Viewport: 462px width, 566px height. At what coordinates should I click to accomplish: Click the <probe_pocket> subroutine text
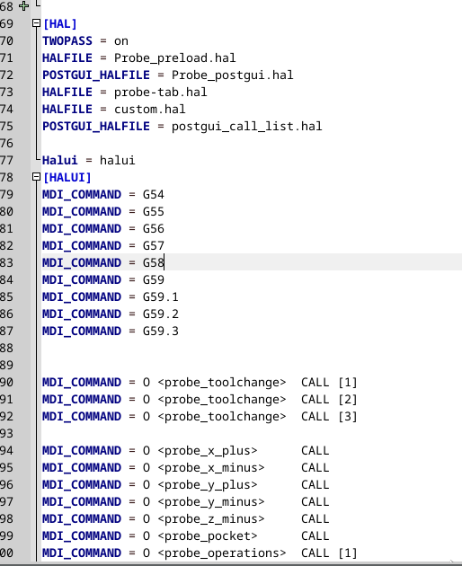[x=208, y=535]
